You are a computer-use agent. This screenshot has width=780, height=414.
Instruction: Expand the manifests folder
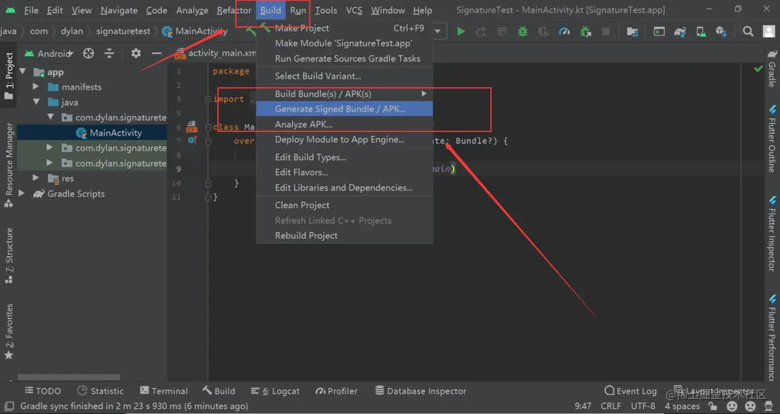coord(36,87)
